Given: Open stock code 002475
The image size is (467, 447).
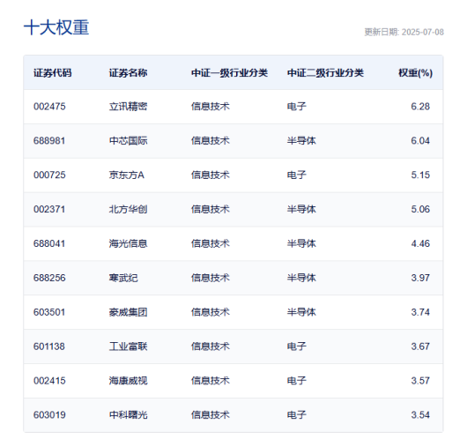Looking at the screenshot, I should coord(49,107).
